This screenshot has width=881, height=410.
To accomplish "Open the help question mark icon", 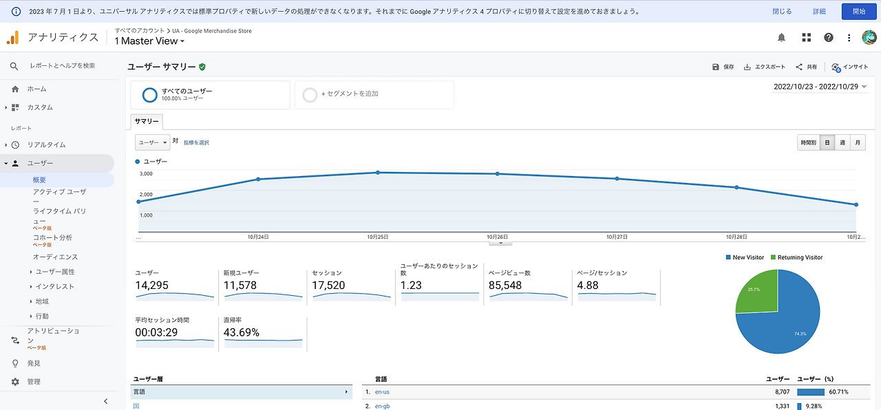I will tap(829, 38).
